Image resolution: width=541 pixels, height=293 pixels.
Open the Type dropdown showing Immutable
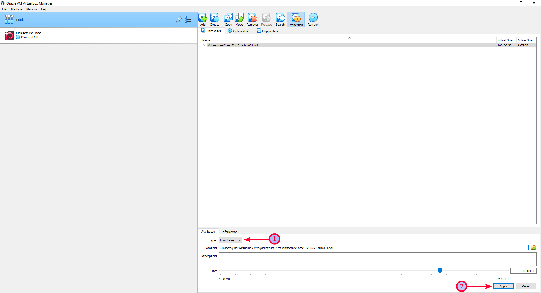(x=230, y=240)
